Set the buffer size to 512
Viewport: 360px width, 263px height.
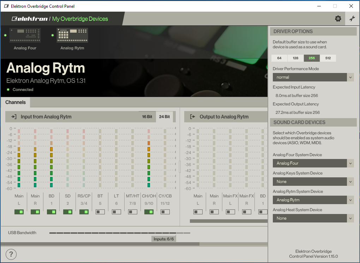328,58
